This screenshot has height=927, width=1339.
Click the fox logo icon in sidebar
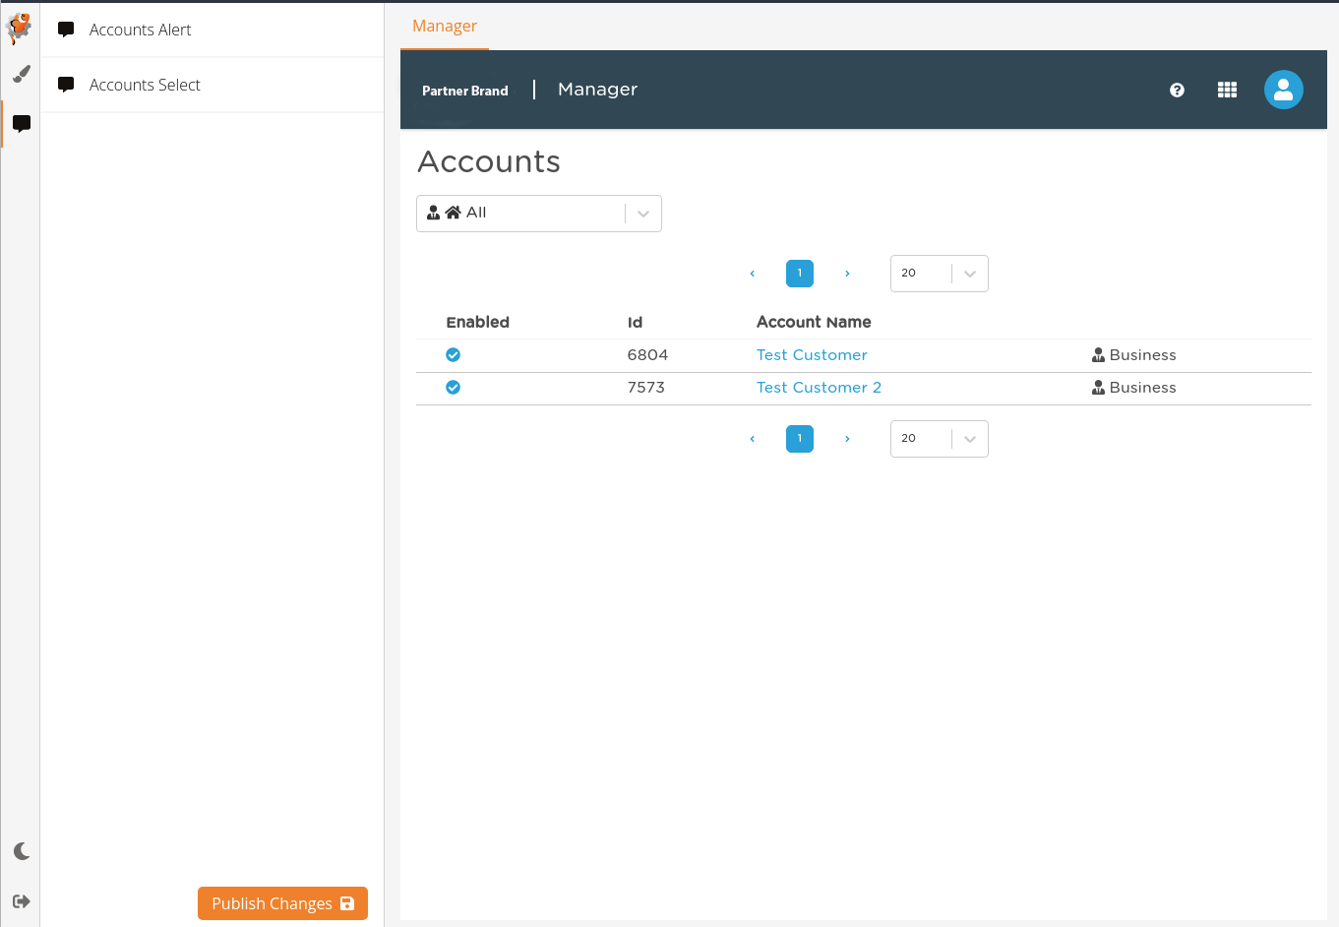coord(20,27)
